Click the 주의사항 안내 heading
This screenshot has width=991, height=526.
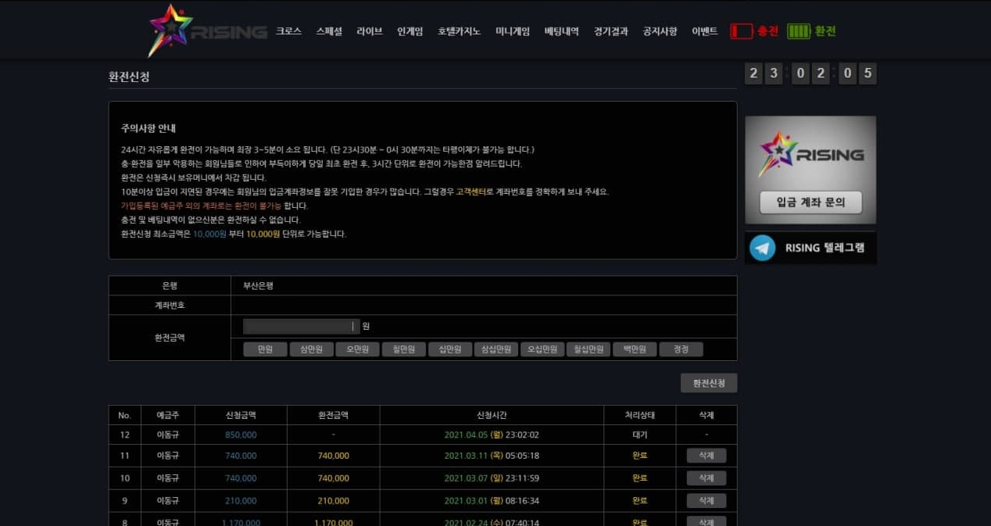(x=148, y=127)
